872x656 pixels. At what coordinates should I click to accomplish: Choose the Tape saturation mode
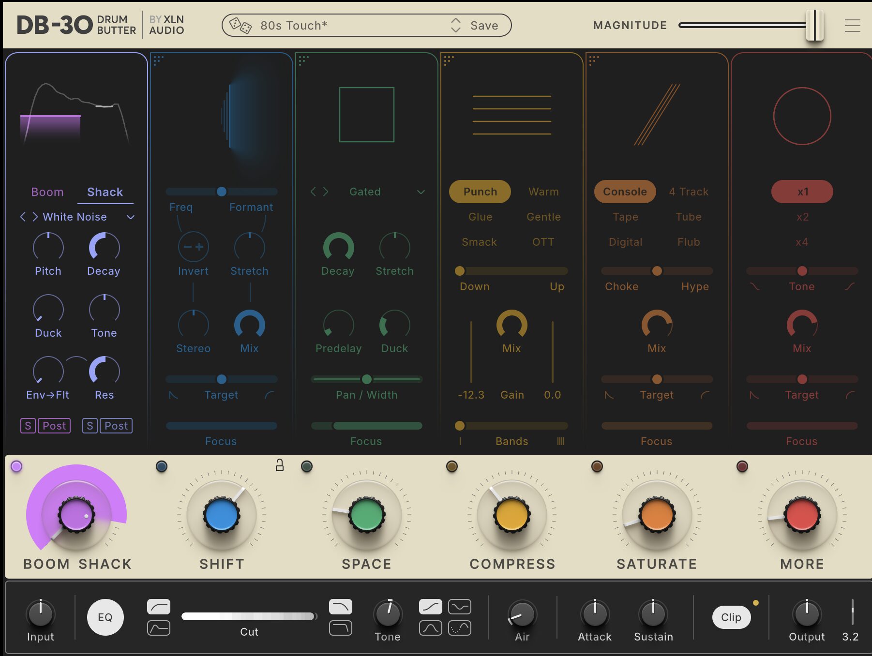click(x=625, y=217)
